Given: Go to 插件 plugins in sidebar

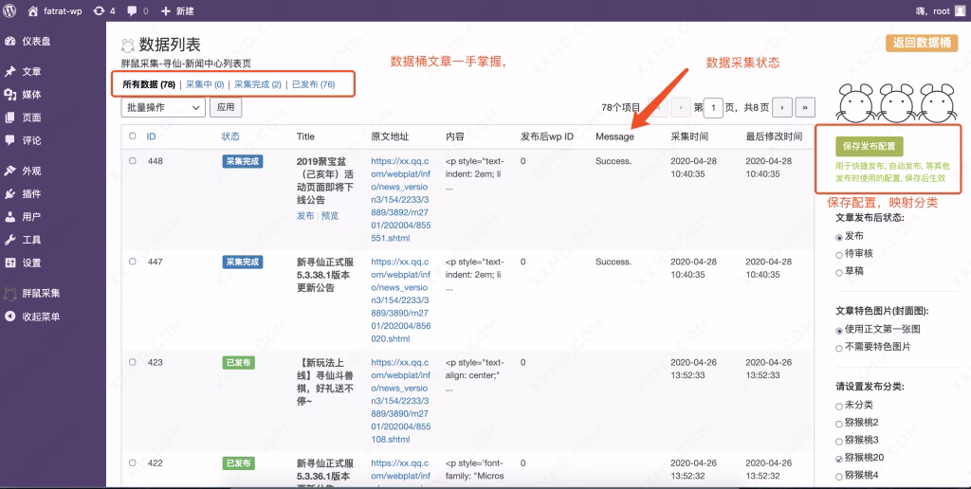Looking at the screenshot, I should 31,193.
